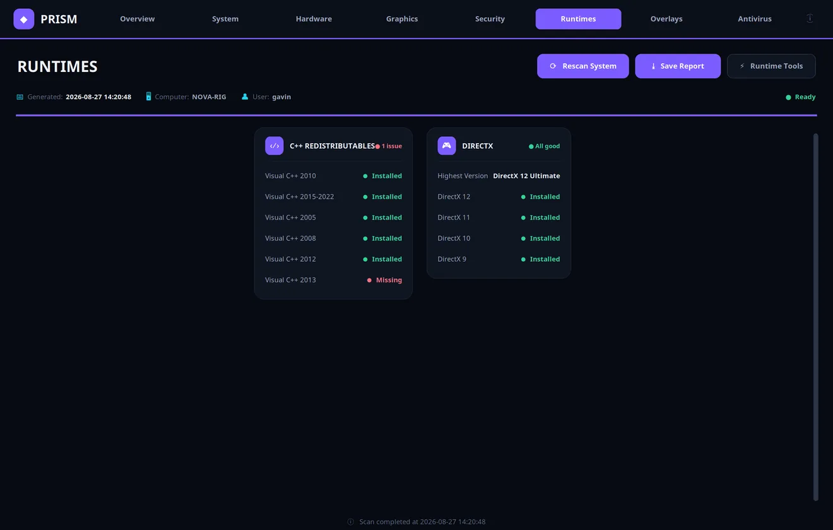This screenshot has width=833, height=530.
Task: Click the calendar icon beside Generated
Action: click(20, 97)
